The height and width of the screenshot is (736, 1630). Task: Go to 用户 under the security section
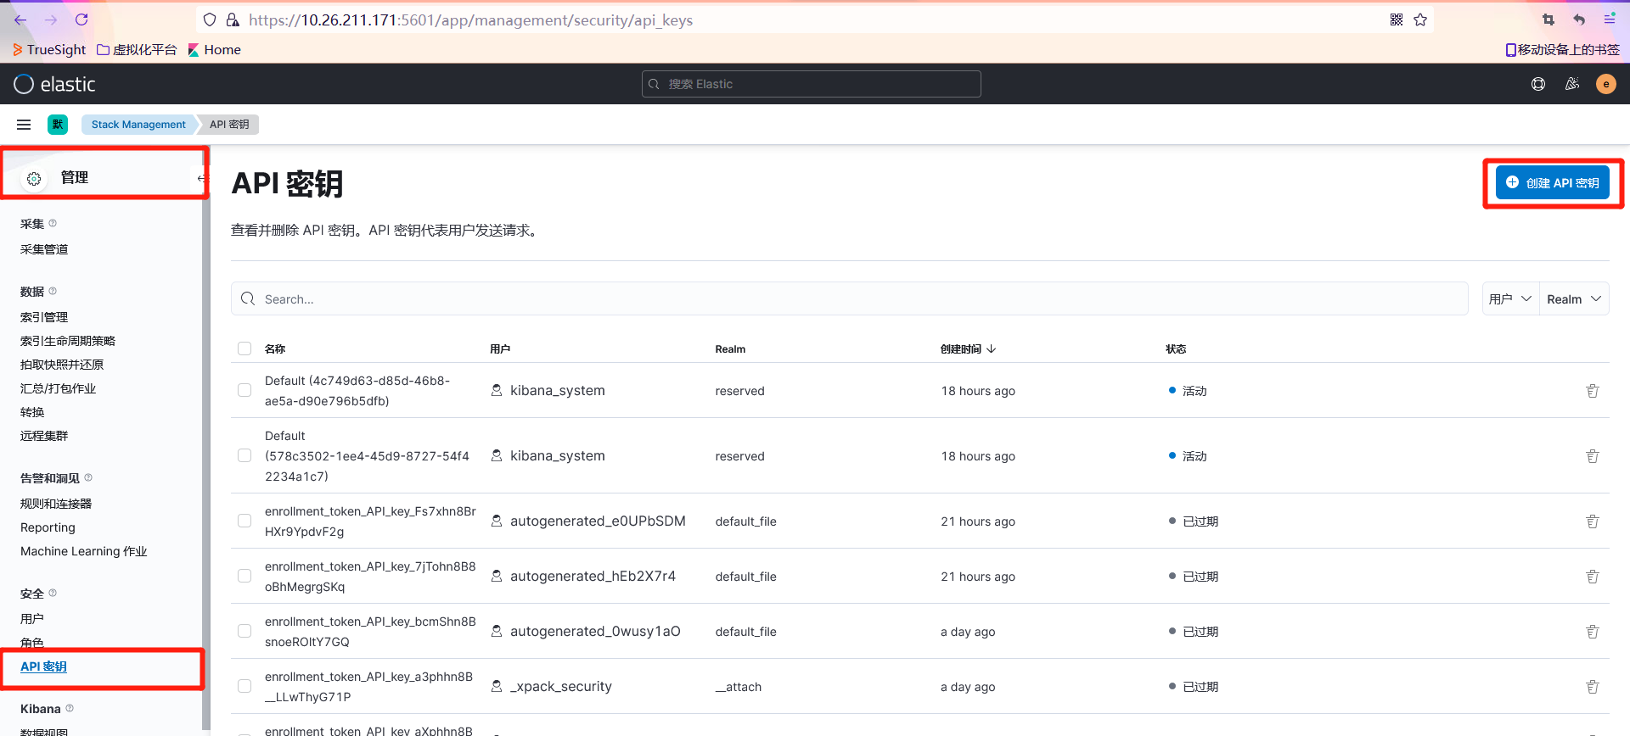(32, 619)
